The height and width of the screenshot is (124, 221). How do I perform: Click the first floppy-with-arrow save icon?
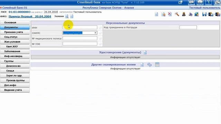[x=211, y=14]
